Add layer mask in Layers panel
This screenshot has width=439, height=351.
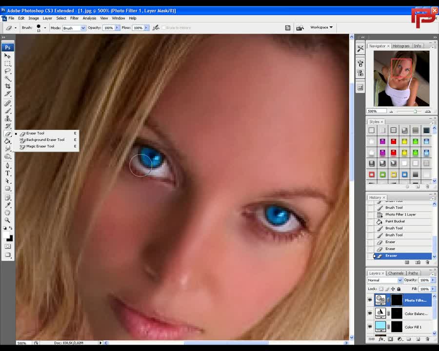pyautogui.click(x=390, y=339)
